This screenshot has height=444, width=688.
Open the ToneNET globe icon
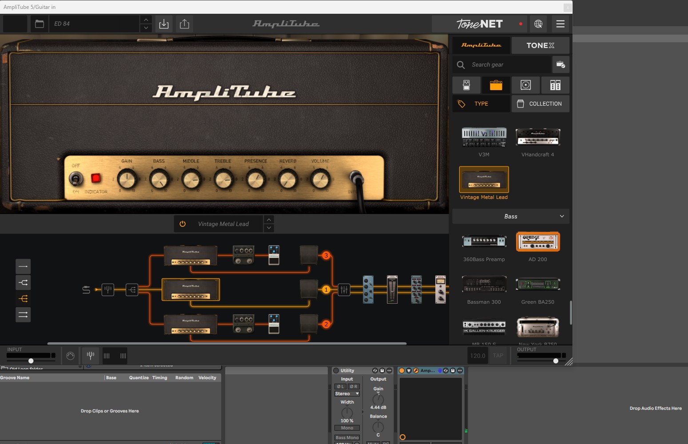pos(538,24)
